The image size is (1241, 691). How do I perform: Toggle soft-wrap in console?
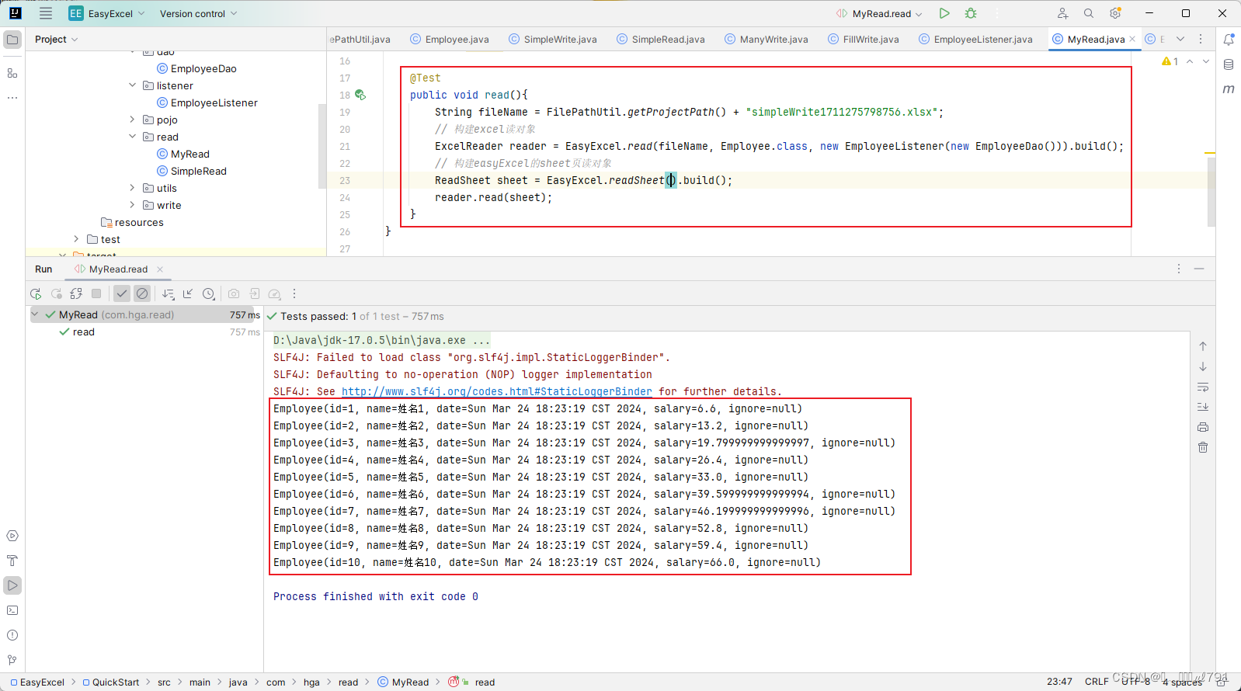pos(1203,387)
